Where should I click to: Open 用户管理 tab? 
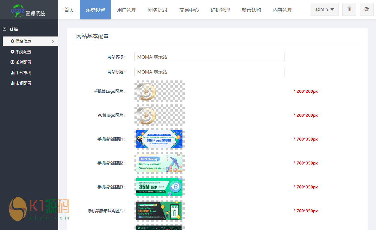[x=127, y=10]
